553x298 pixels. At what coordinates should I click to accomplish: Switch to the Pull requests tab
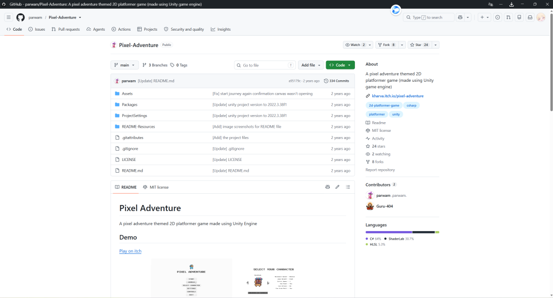coord(66,29)
